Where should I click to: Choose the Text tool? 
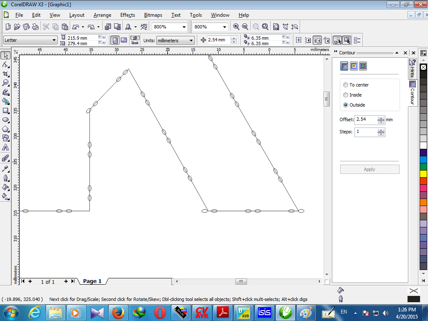pos(5,148)
